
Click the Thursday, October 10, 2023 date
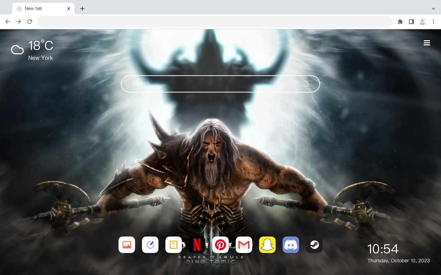(x=399, y=261)
